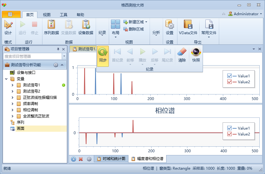Switch to the 视图 ribbon tab
Screen dimensions: 265x174
(47, 15)
